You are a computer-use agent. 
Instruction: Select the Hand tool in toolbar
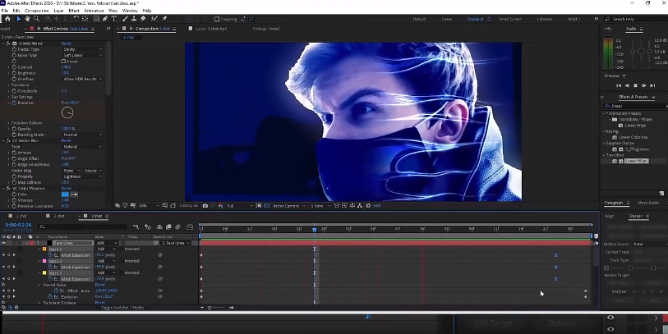(x=27, y=18)
